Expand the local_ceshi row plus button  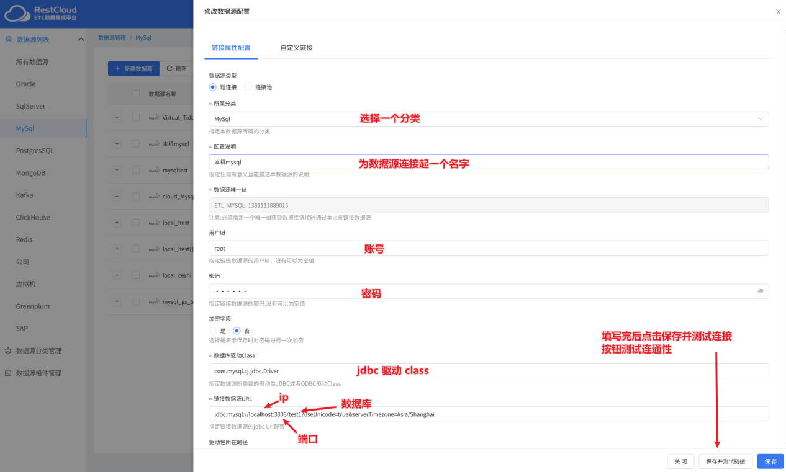pyautogui.click(x=116, y=275)
